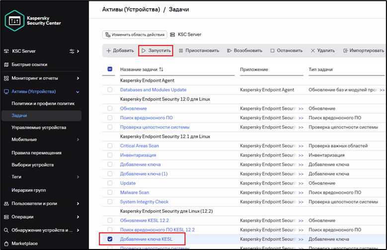
Task: Expand Обнаружение устройств section arrow
Action: 78,230
